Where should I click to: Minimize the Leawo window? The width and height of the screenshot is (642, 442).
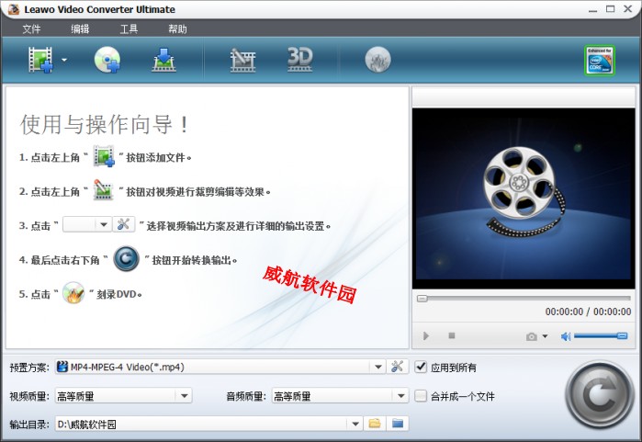click(592, 9)
